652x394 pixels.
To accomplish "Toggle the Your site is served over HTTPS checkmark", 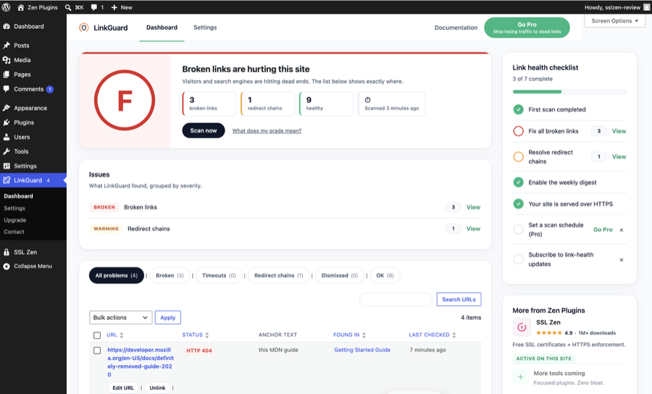I will click(518, 204).
